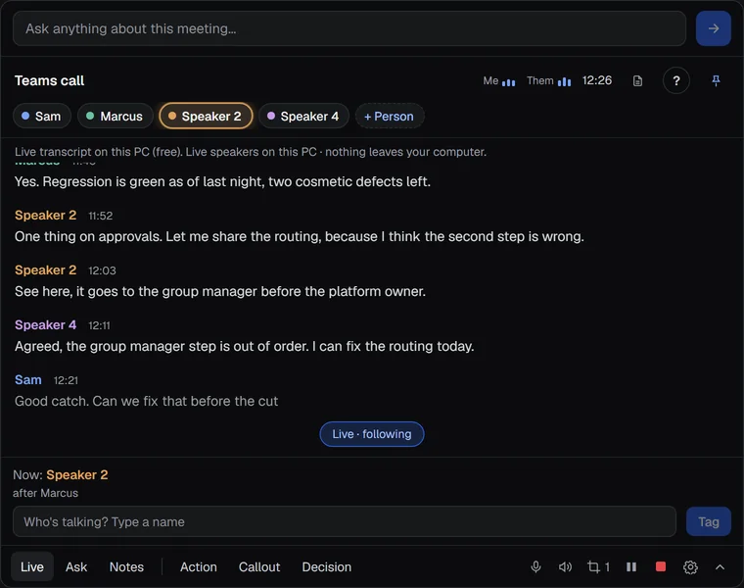Mark a Callout
Viewport: 744px width, 588px height.
click(x=259, y=566)
